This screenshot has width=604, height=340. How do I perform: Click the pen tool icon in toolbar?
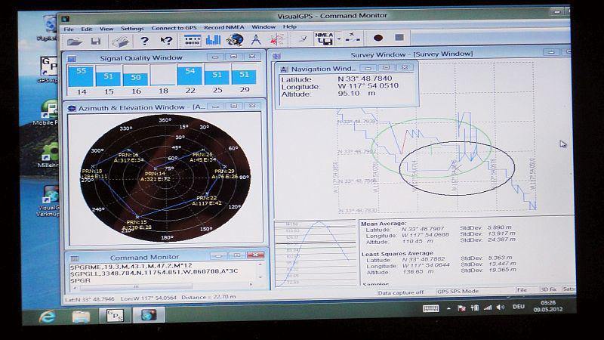[304, 39]
